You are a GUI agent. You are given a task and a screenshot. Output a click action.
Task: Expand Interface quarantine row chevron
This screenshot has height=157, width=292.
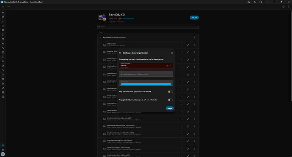181,141
